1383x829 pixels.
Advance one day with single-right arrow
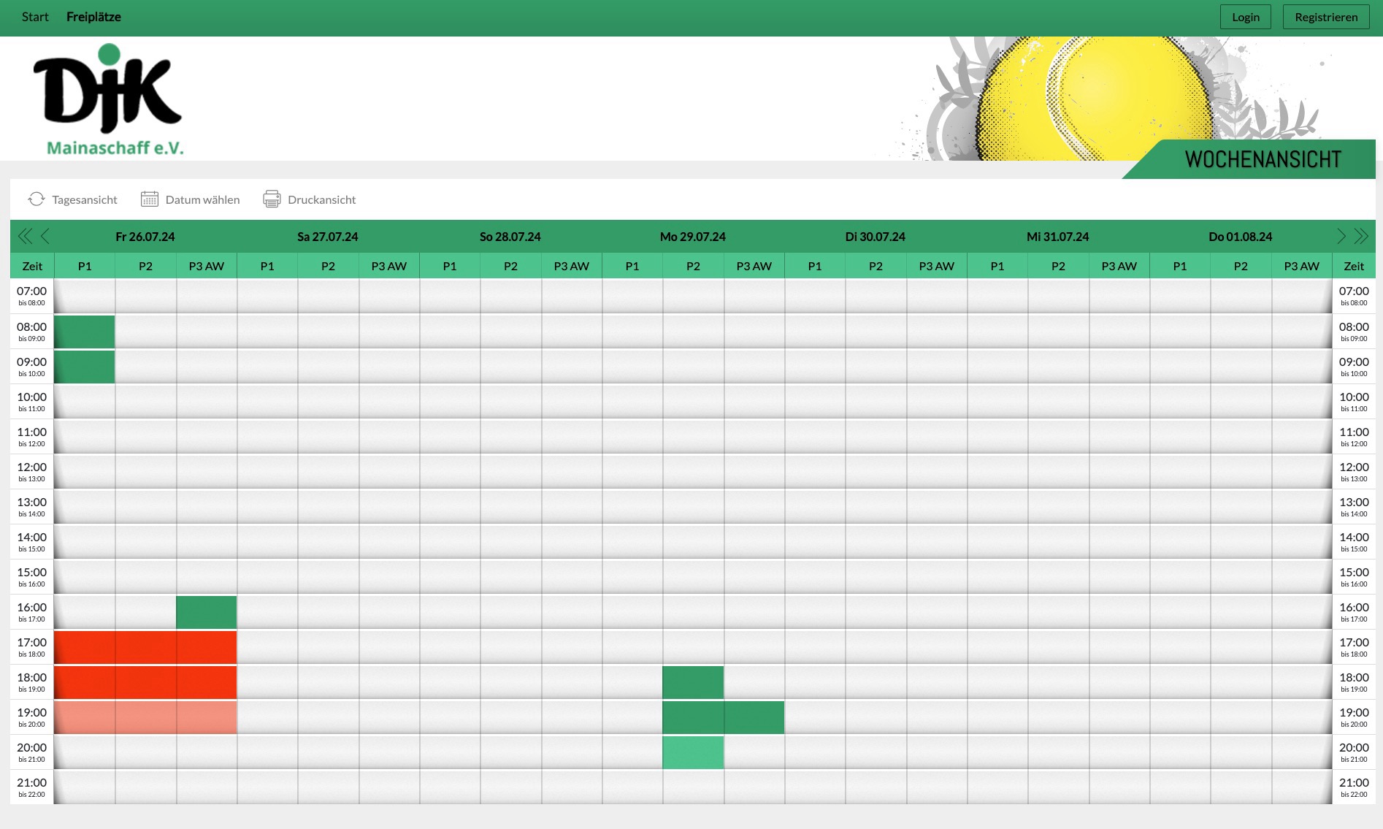(1341, 237)
